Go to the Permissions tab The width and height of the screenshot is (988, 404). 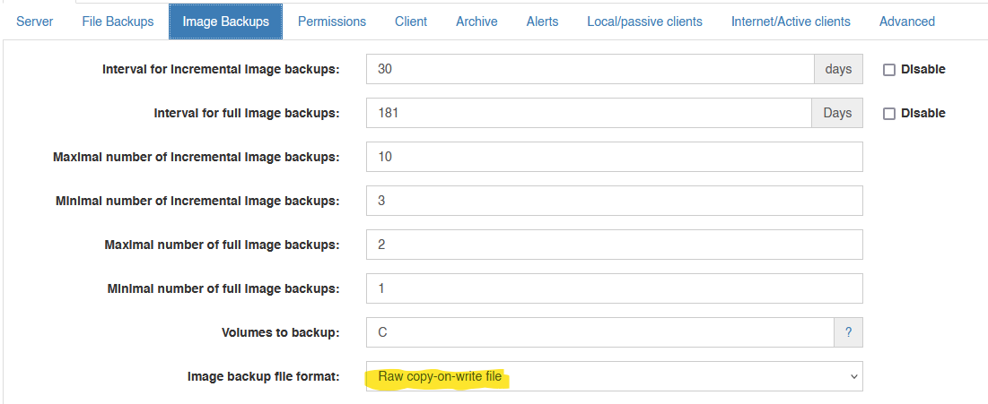(332, 21)
